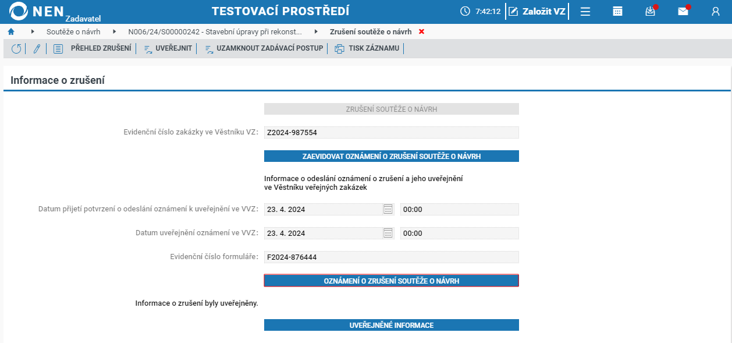Viewport: 732px width, 343px height.
Task: Open the user profile icon
Action: [x=716, y=11]
